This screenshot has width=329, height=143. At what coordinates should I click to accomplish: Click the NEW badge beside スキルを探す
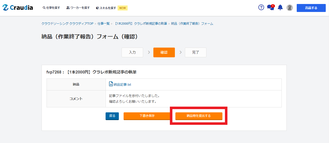(x=123, y=8)
